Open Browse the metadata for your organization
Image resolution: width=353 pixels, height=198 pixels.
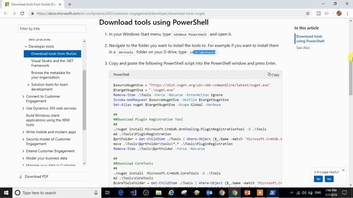click(x=51, y=75)
